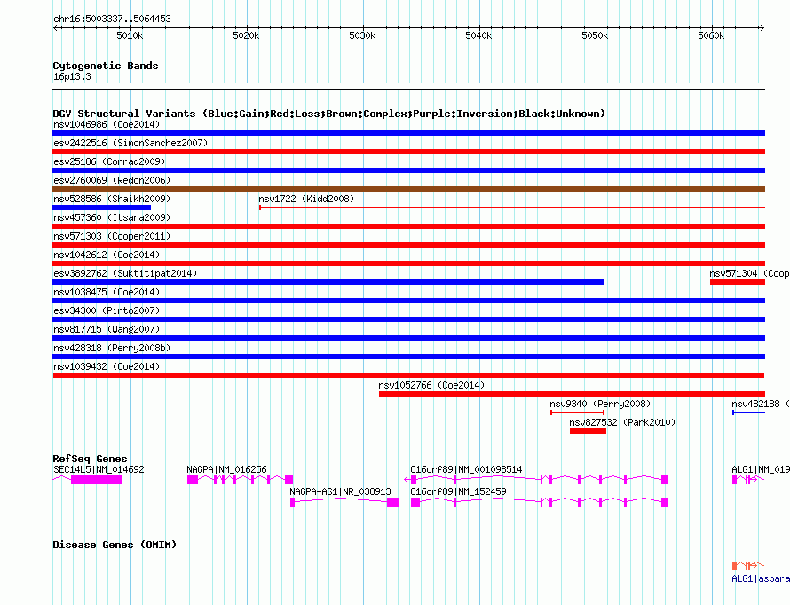Viewport: 790px width, 605px height.
Task: Select the C16orf89|NM_001098514 label
Action: point(466,469)
